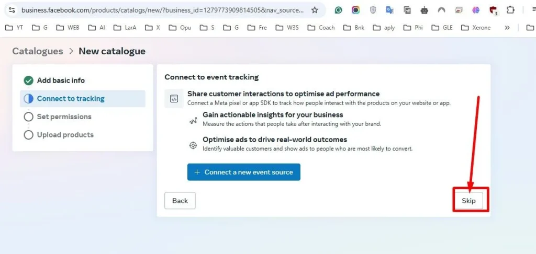Open the YT bookmark folder
Screen dimensions: 536x254
point(14,28)
